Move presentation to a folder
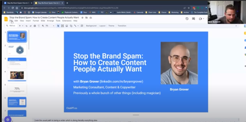Image resolution: width=246 pixels, height=122 pixels. click(x=86, y=18)
